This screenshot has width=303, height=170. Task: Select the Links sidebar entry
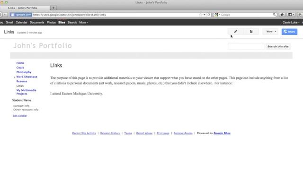pyautogui.click(x=20, y=86)
